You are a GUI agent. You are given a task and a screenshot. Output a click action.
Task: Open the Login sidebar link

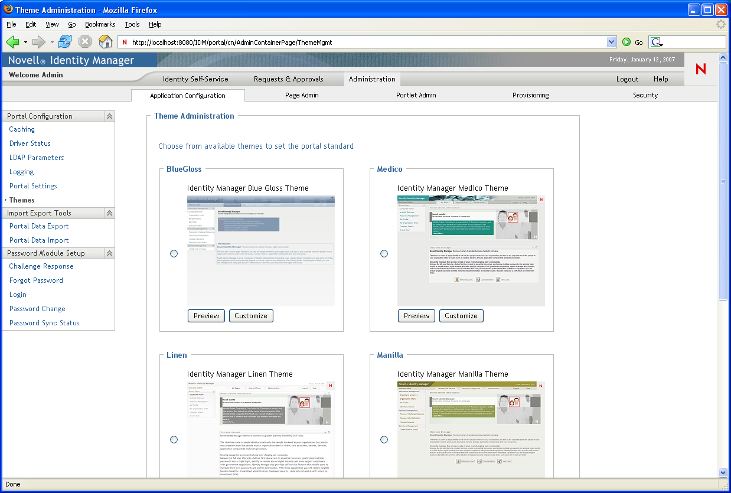[18, 295]
